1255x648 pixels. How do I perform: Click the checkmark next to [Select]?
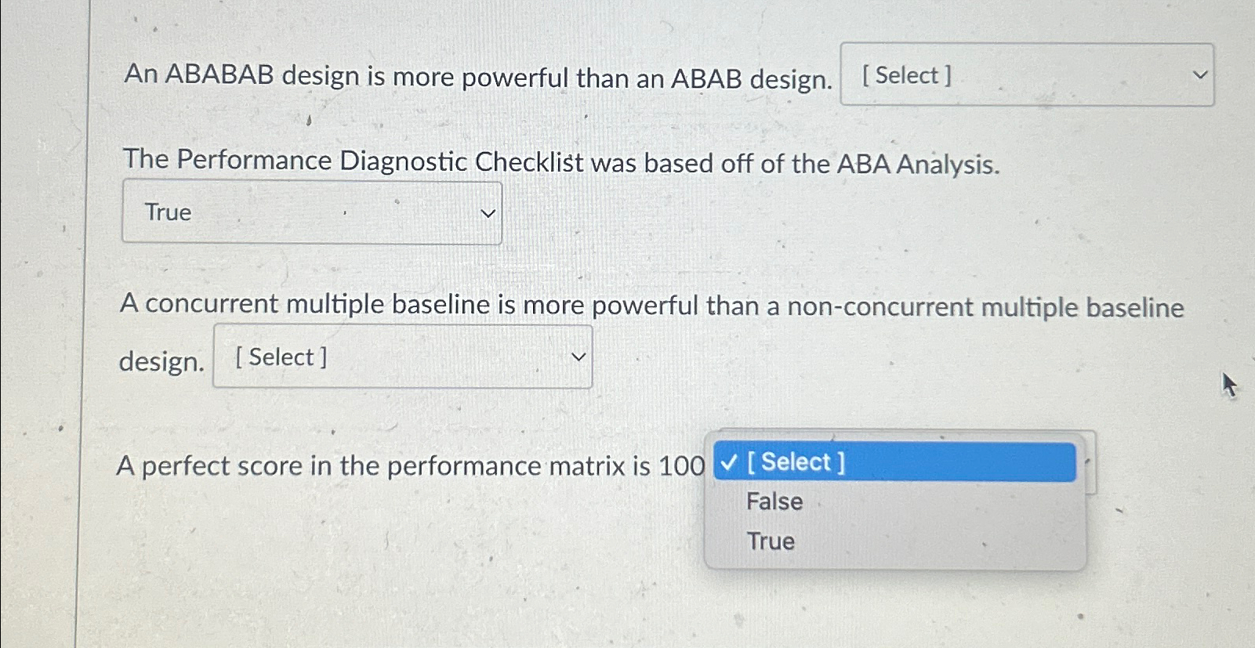coord(729,462)
